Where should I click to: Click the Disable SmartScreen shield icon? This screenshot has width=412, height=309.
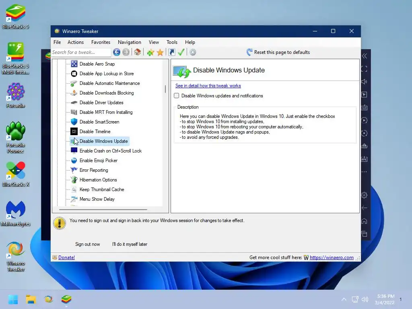click(x=74, y=122)
